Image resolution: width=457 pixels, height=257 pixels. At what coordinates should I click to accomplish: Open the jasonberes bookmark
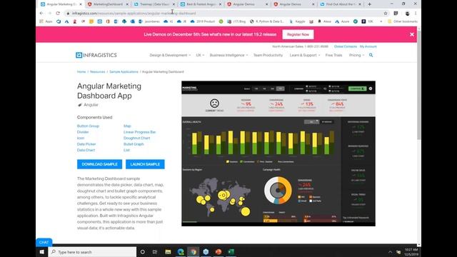[149, 21]
